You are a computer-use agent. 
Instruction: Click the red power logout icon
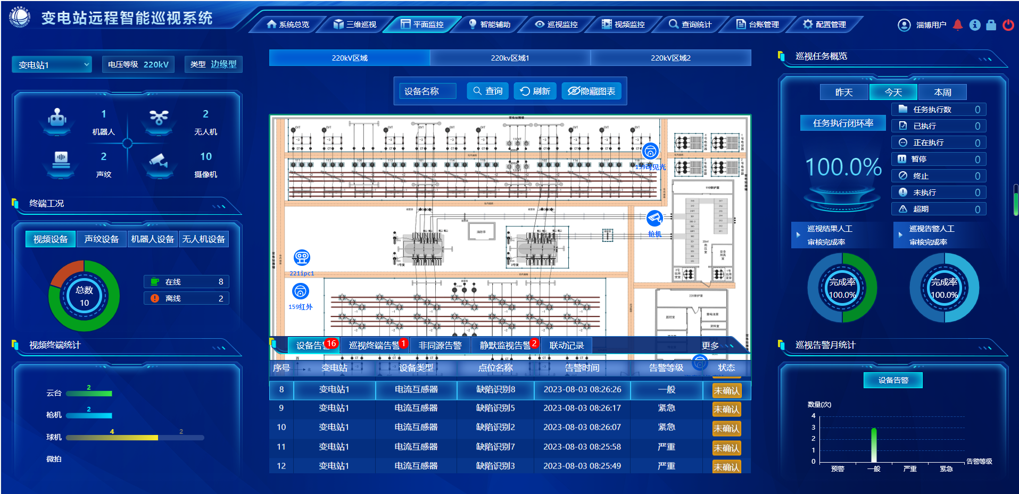pos(1008,24)
